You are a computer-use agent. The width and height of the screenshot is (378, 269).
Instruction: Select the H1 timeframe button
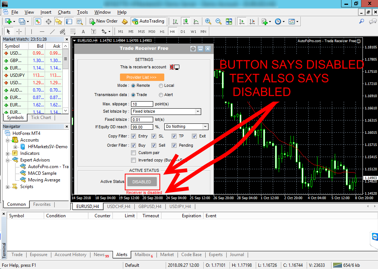[162, 32]
